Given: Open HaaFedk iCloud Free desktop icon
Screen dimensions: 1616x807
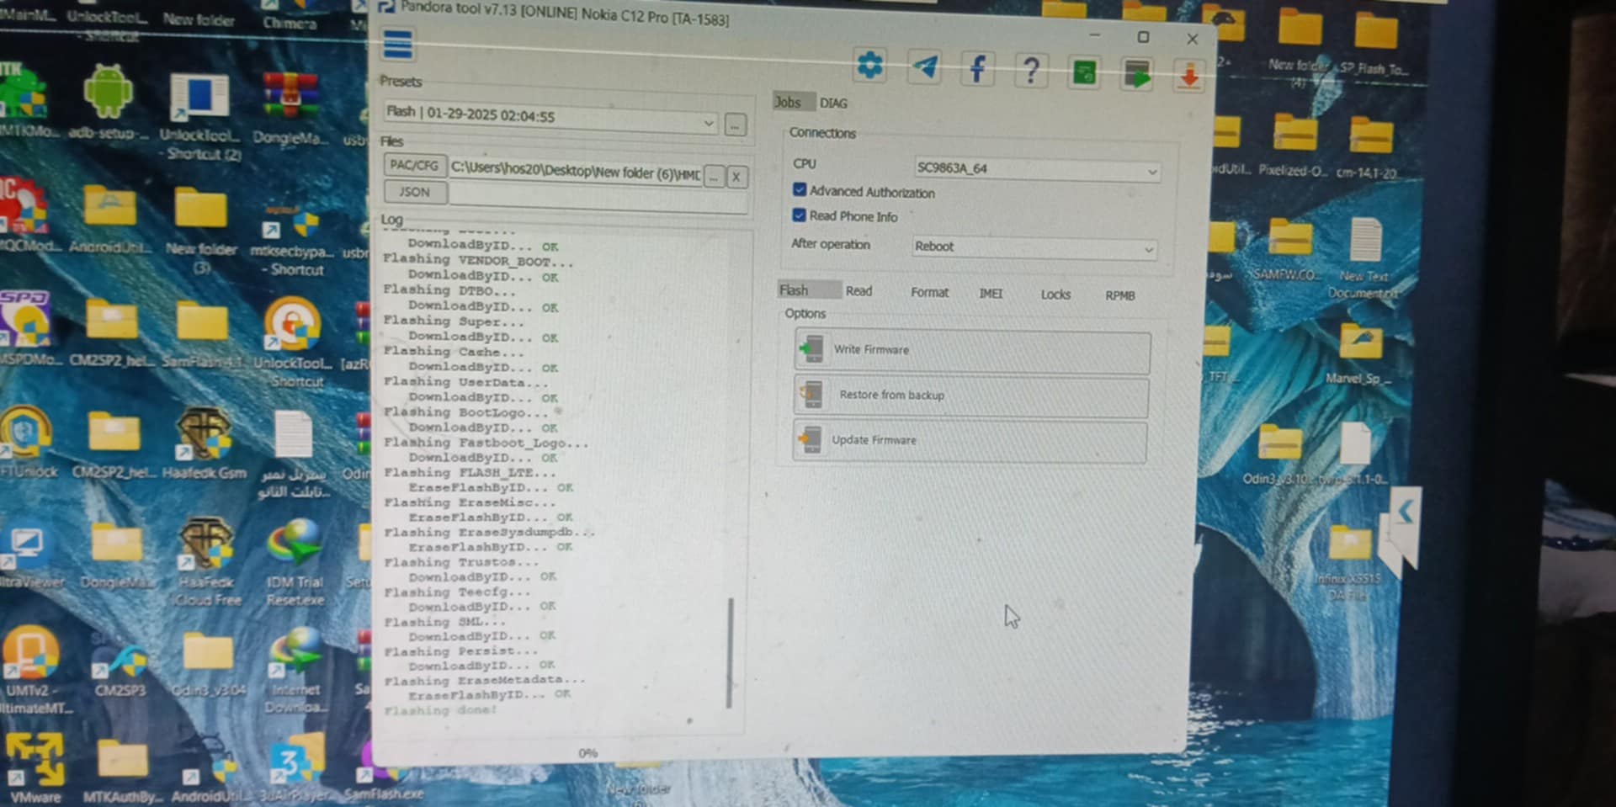Looking at the screenshot, I should (206, 562).
